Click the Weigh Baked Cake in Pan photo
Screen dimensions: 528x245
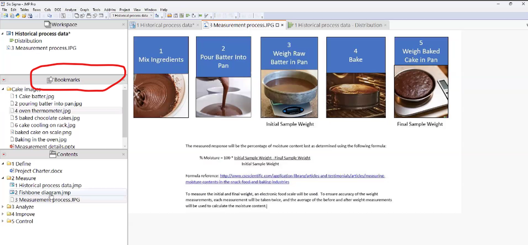click(421, 92)
